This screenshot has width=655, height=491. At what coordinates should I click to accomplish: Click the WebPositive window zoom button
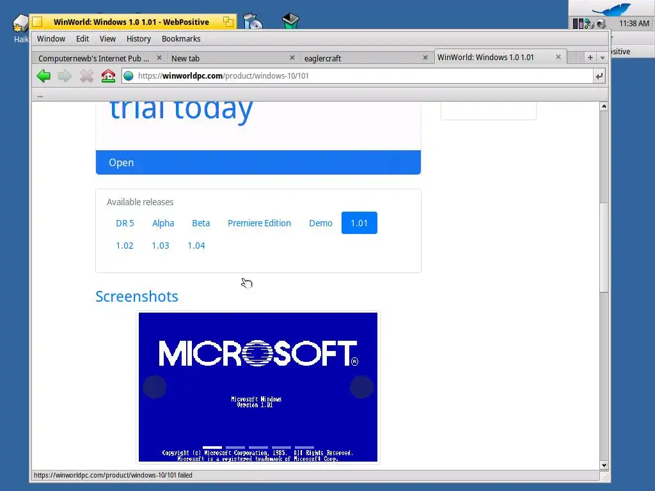pos(228,22)
